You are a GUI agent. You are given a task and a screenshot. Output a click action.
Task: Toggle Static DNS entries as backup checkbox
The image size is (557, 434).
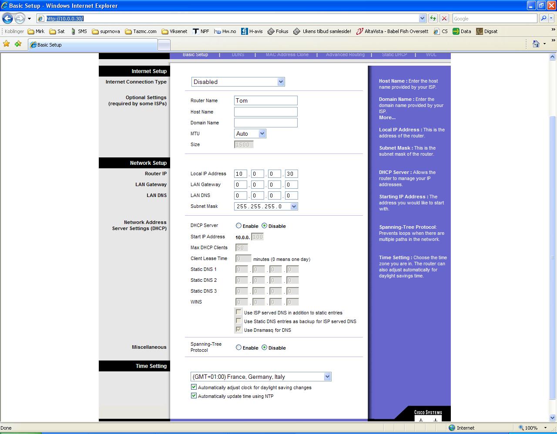click(x=238, y=320)
